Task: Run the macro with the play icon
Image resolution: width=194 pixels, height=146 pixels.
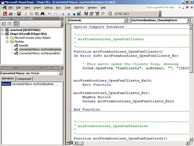Action: (x=63, y=14)
